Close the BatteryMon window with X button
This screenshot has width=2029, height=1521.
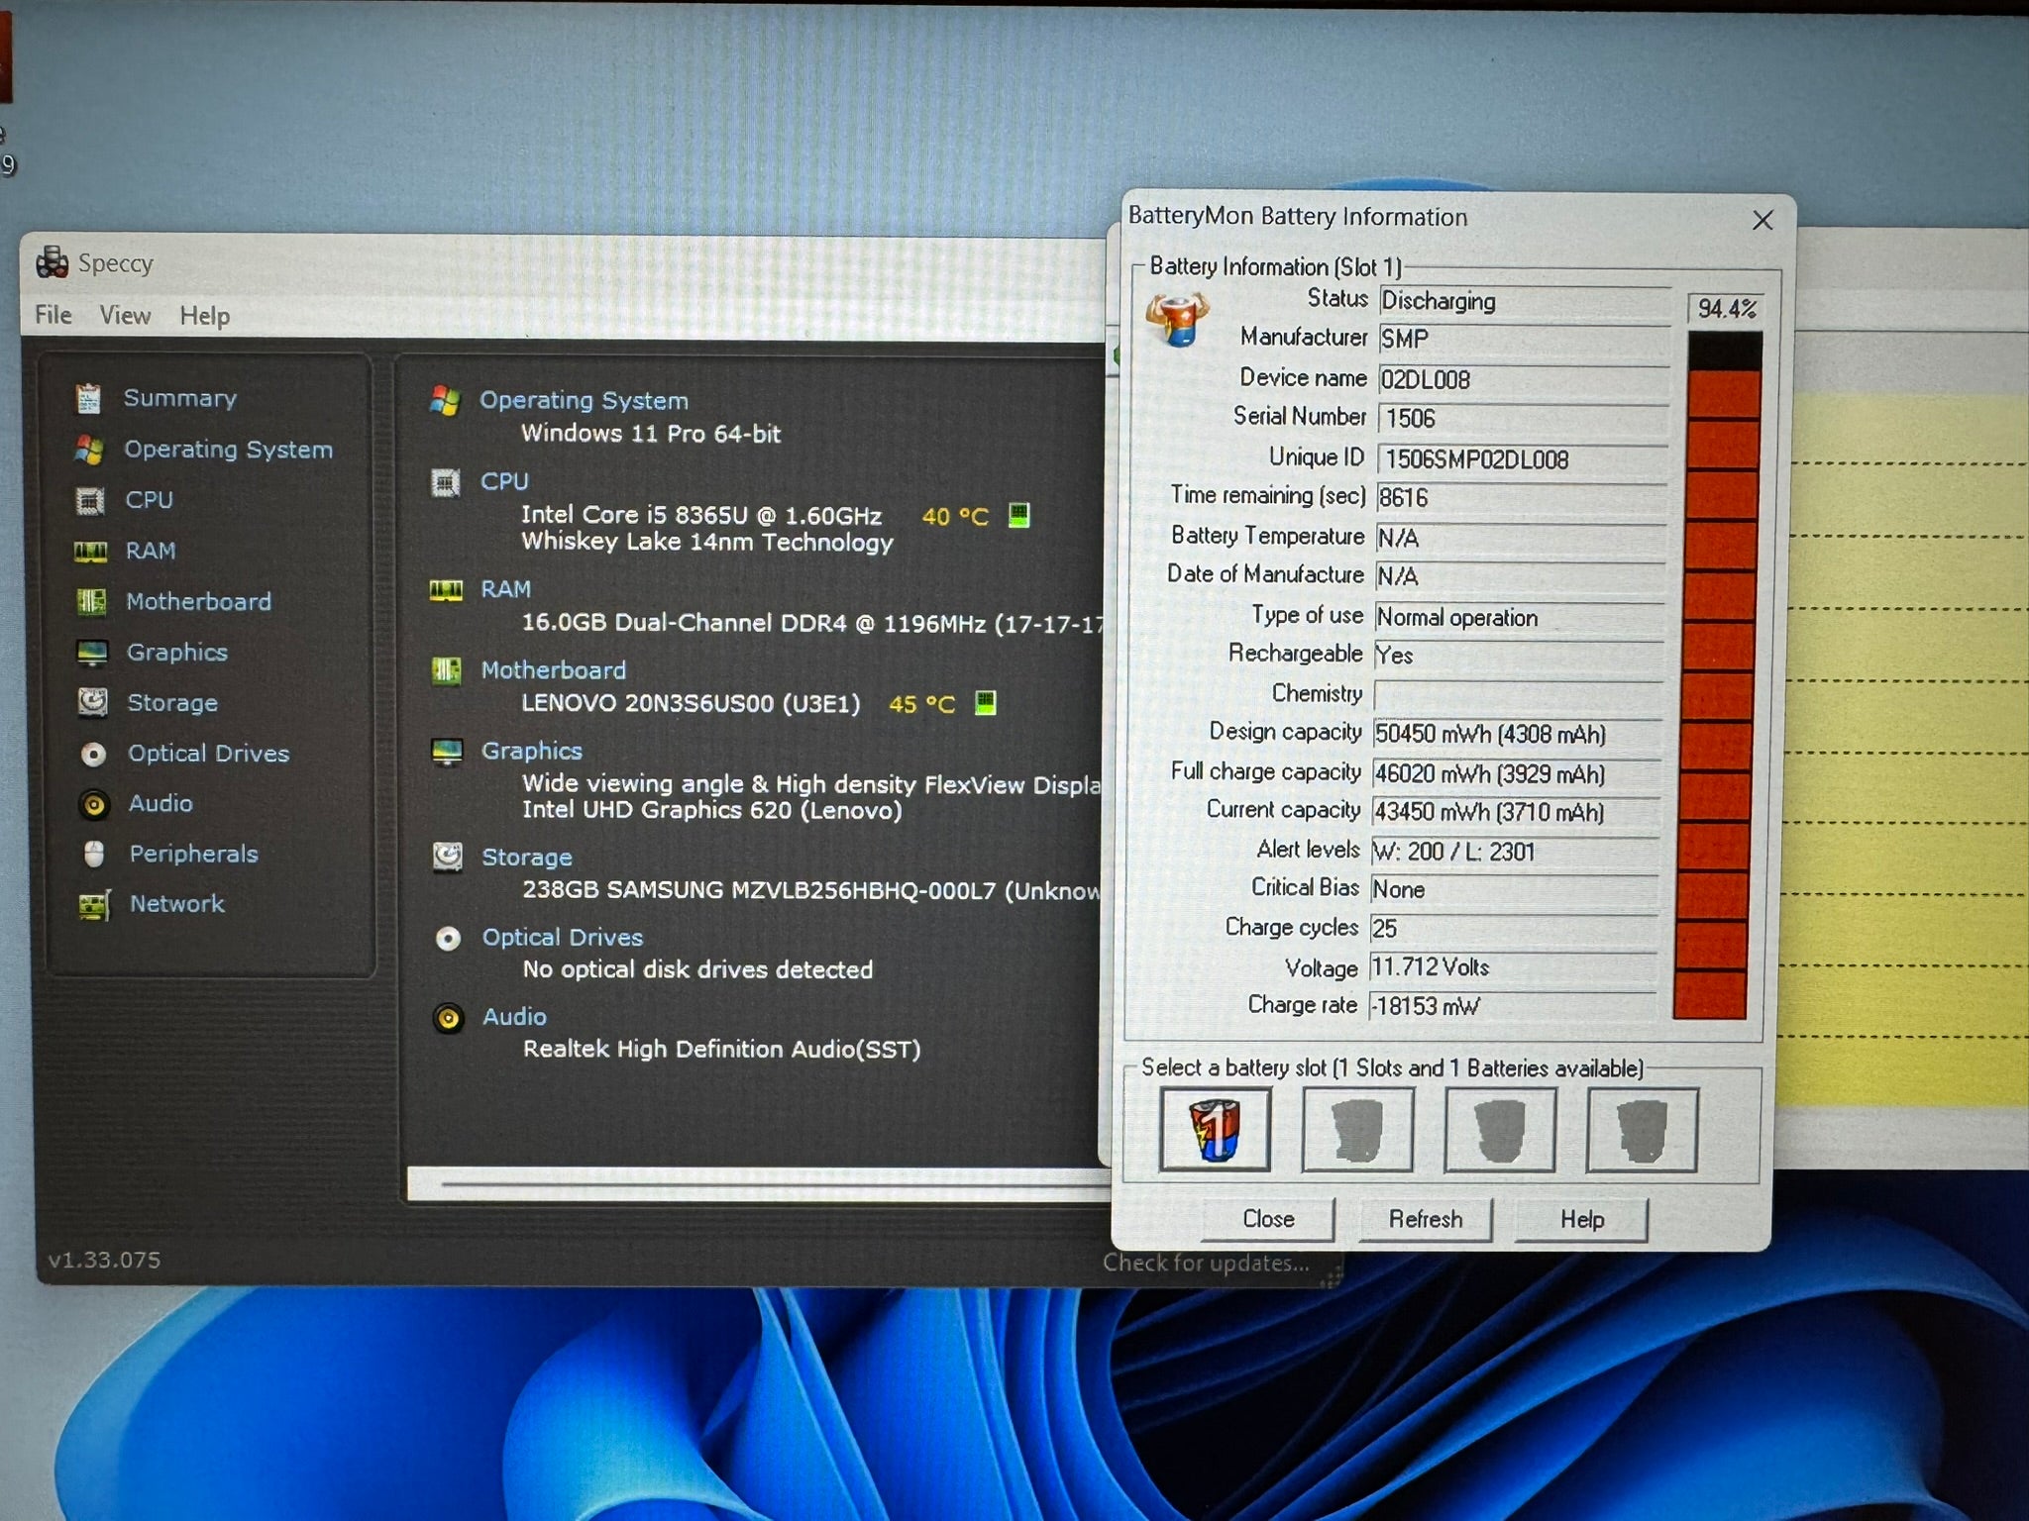(1762, 220)
